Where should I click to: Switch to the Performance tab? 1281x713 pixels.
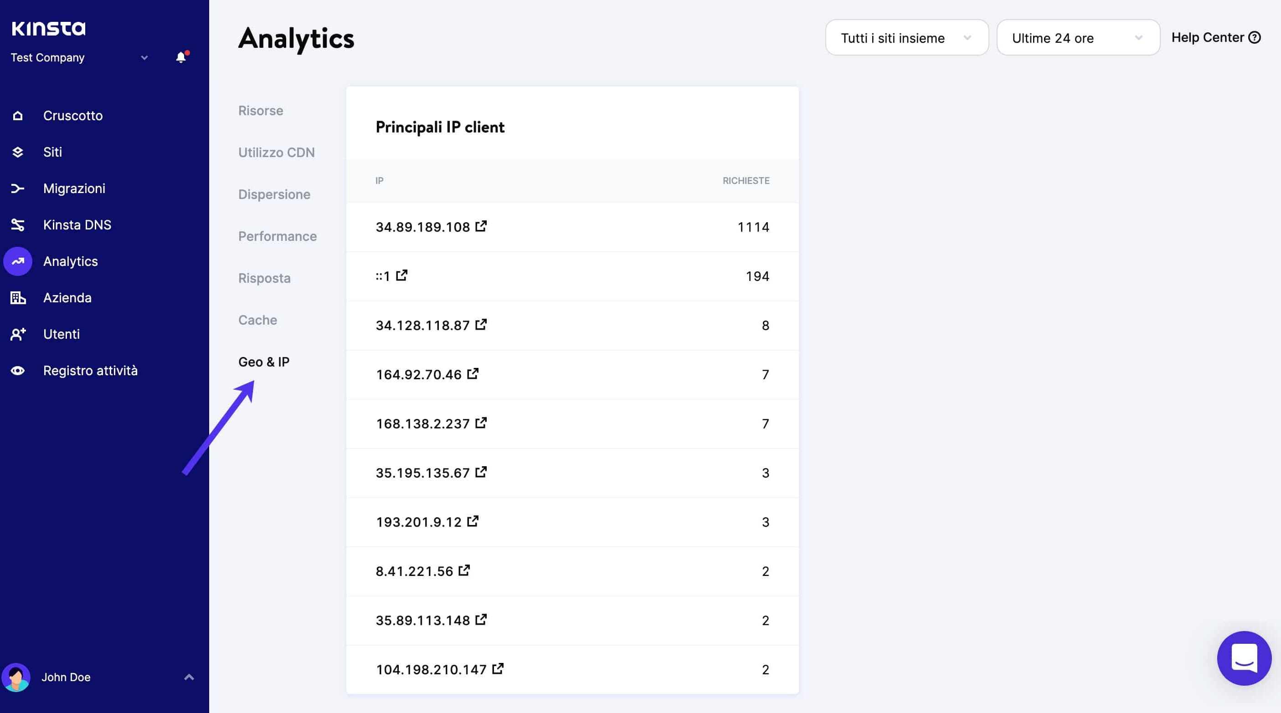277,236
